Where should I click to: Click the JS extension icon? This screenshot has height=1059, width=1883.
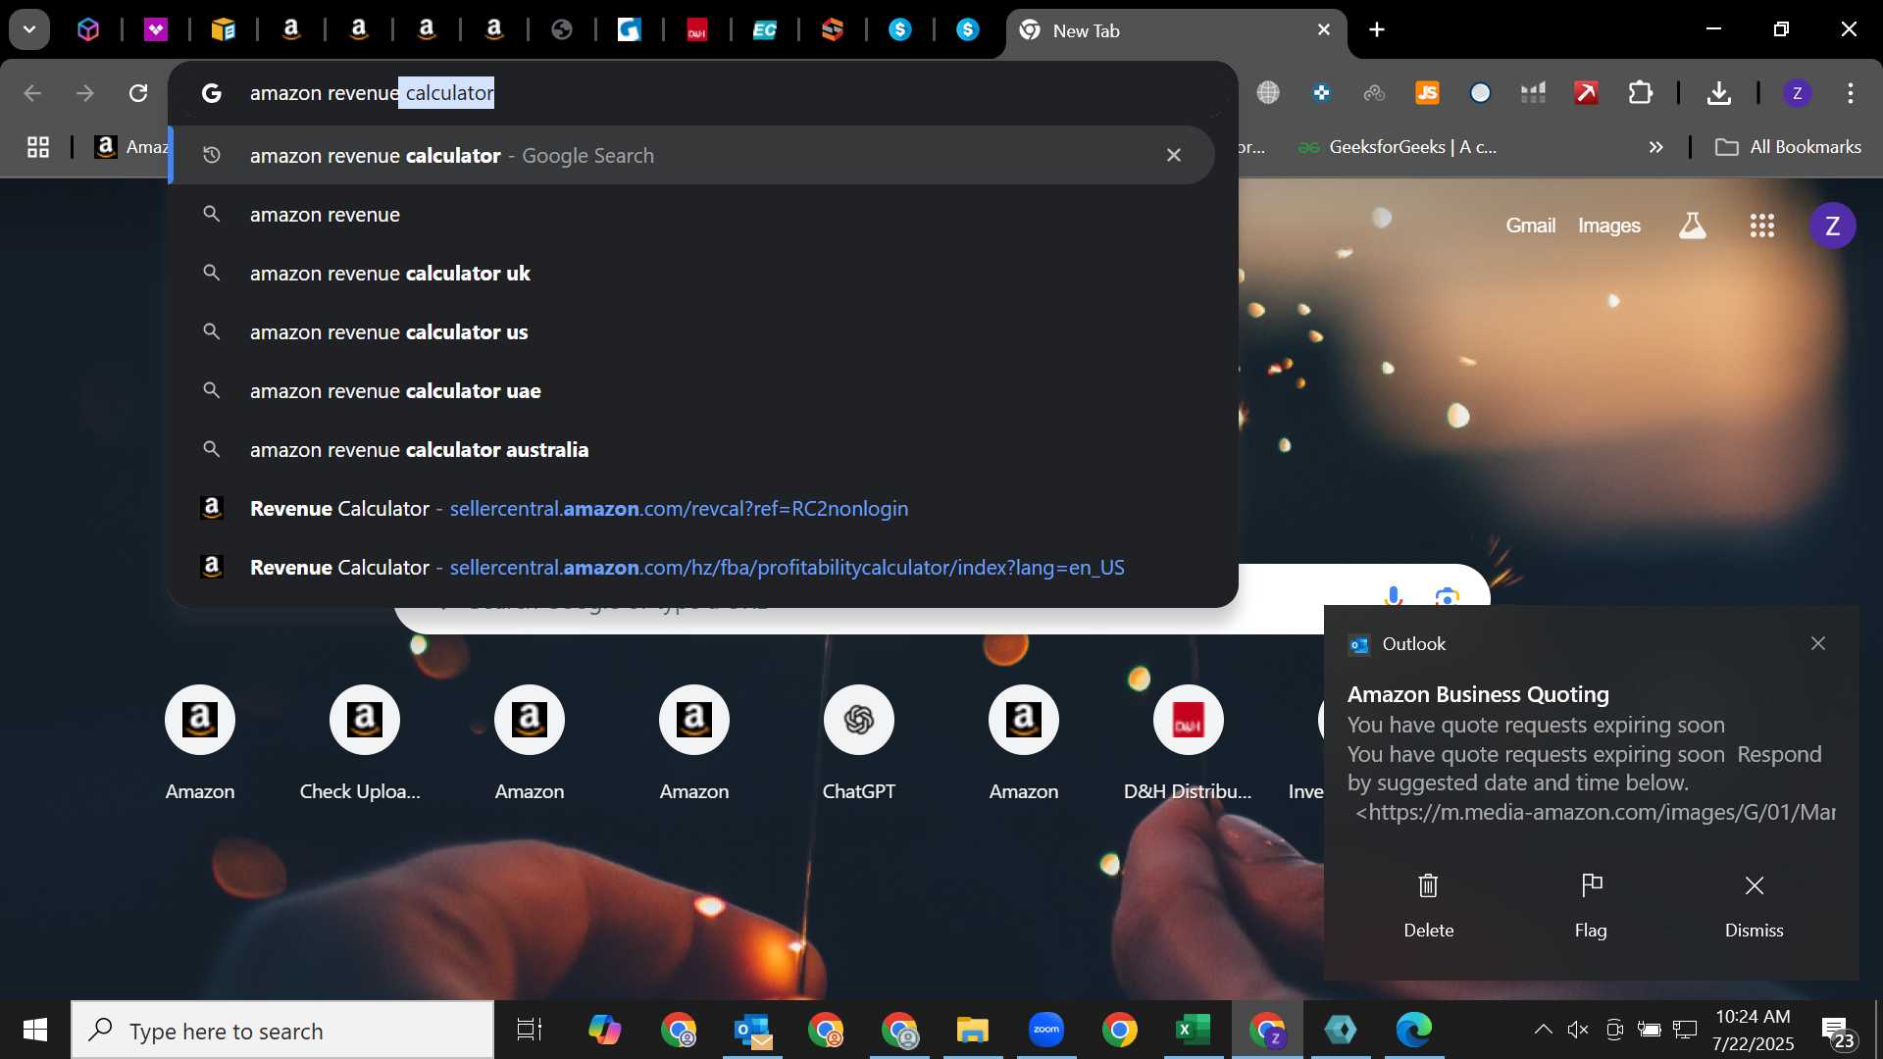(x=1427, y=93)
